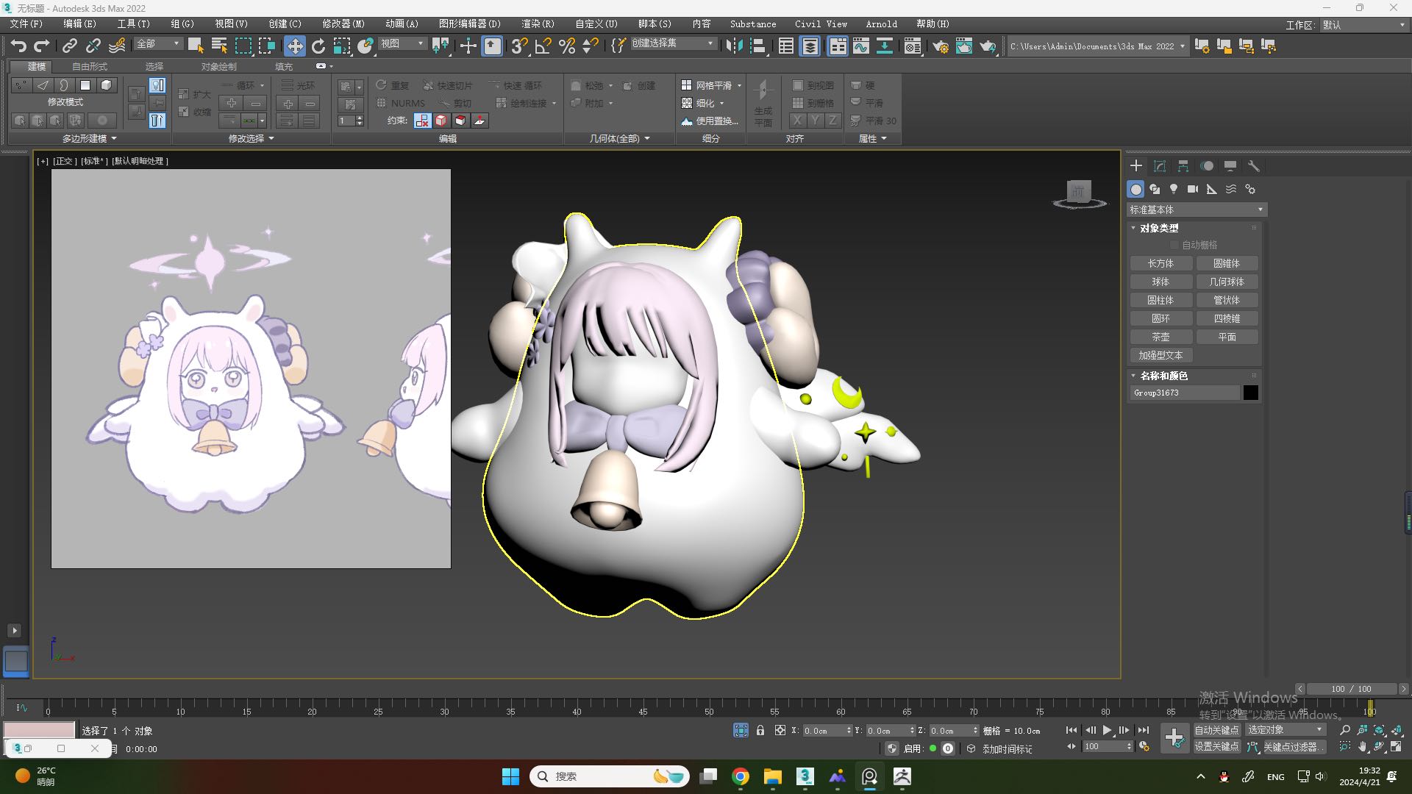Click the 加强型文本 button
The image size is (1412, 794).
click(1160, 356)
